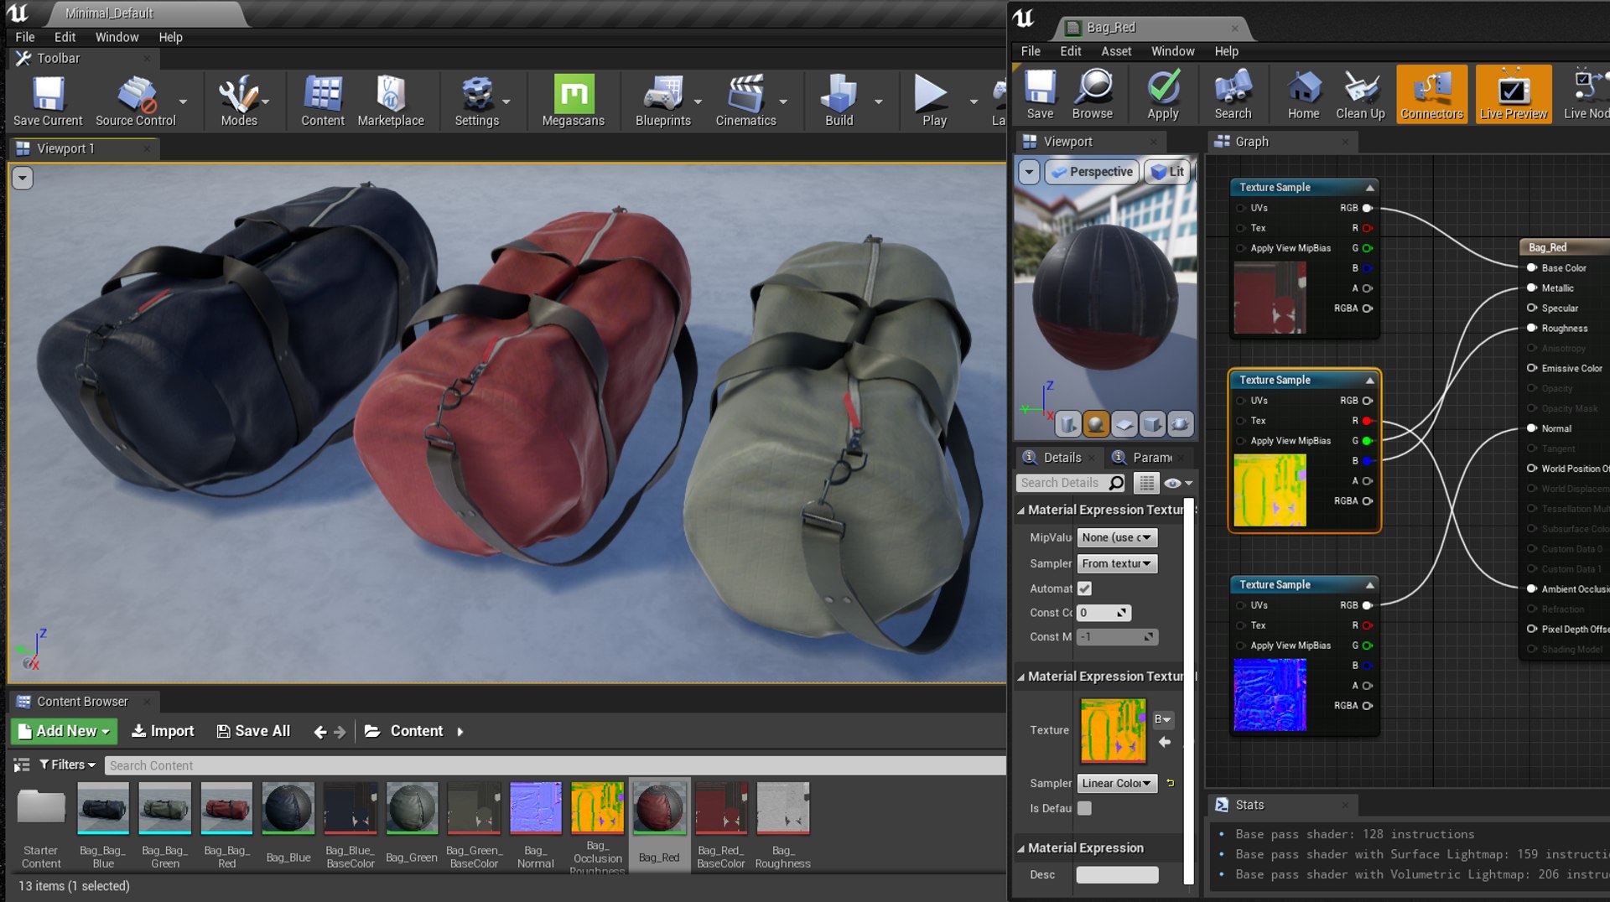Set preview mesh to cube

1152,424
